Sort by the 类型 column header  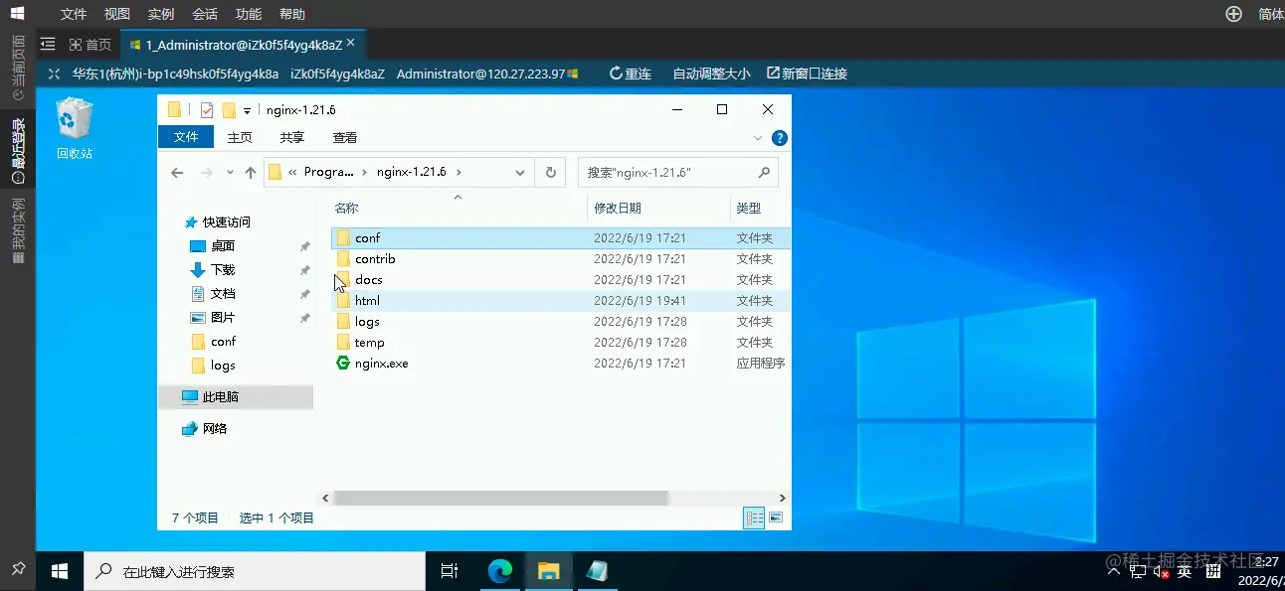(748, 208)
